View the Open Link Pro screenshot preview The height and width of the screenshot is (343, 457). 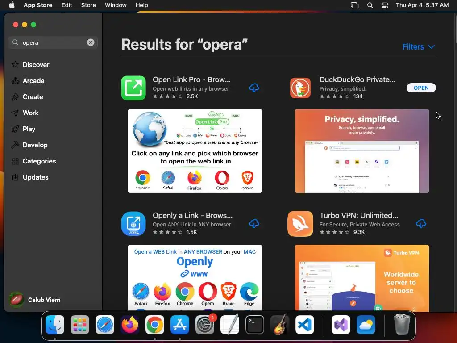point(195,151)
